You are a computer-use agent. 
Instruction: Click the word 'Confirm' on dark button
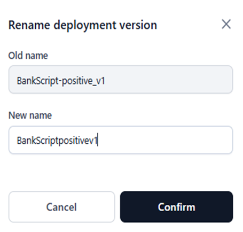[x=176, y=207]
